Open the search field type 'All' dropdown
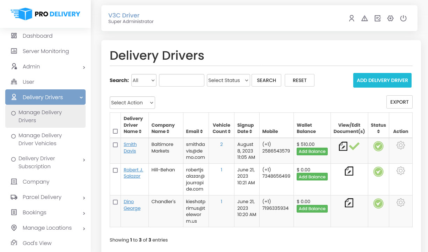Image resolution: width=428 pixels, height=252 pixels. pyautogui.click(x=144, y=80)
